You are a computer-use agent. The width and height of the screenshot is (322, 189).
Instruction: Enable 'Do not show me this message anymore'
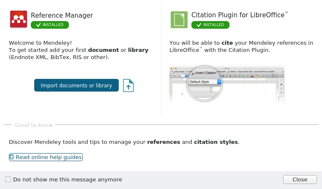coord(8,179)
